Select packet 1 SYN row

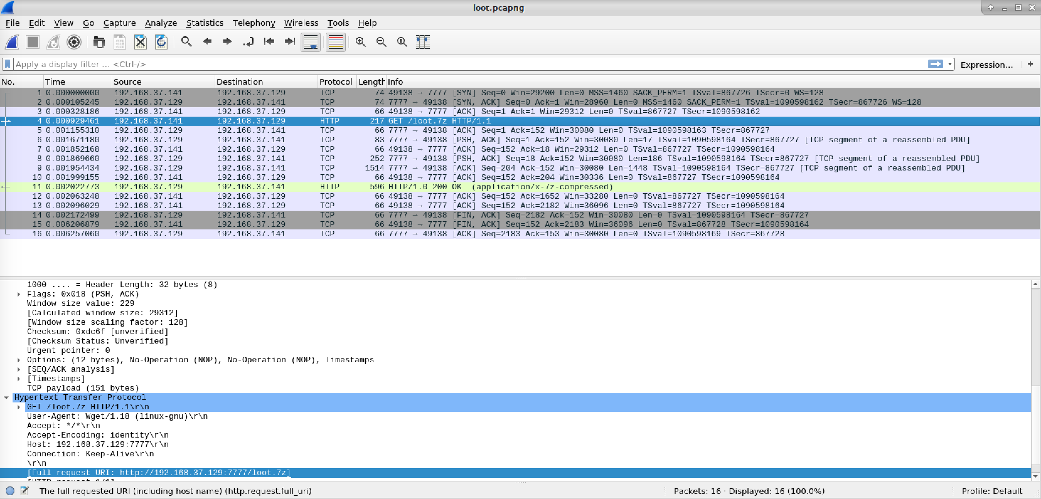[520, 93]
